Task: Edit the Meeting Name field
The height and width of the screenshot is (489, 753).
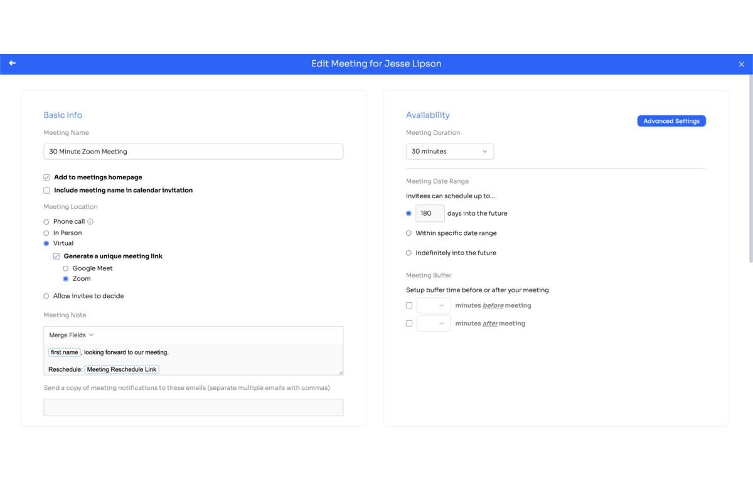Action: point(193,152)
